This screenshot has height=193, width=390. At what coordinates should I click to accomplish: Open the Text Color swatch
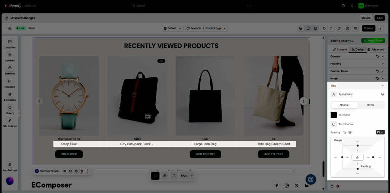coord(334,115)
